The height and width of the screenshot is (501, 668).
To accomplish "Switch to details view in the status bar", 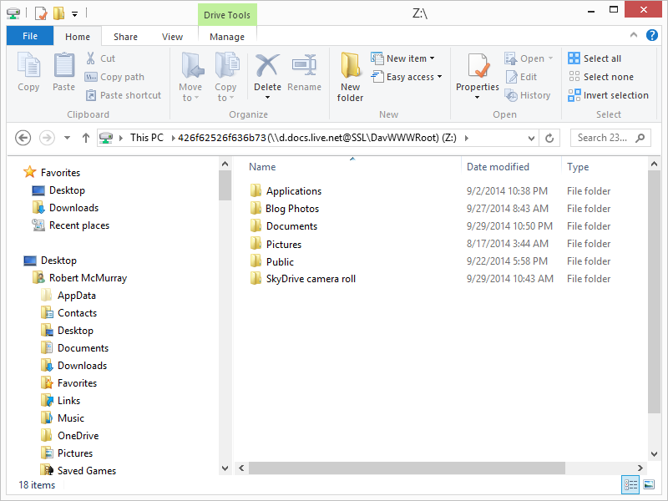I will [630, 485].
